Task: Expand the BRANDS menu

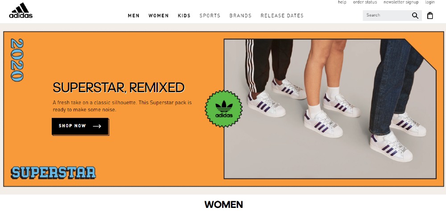Action: (240, 16)
